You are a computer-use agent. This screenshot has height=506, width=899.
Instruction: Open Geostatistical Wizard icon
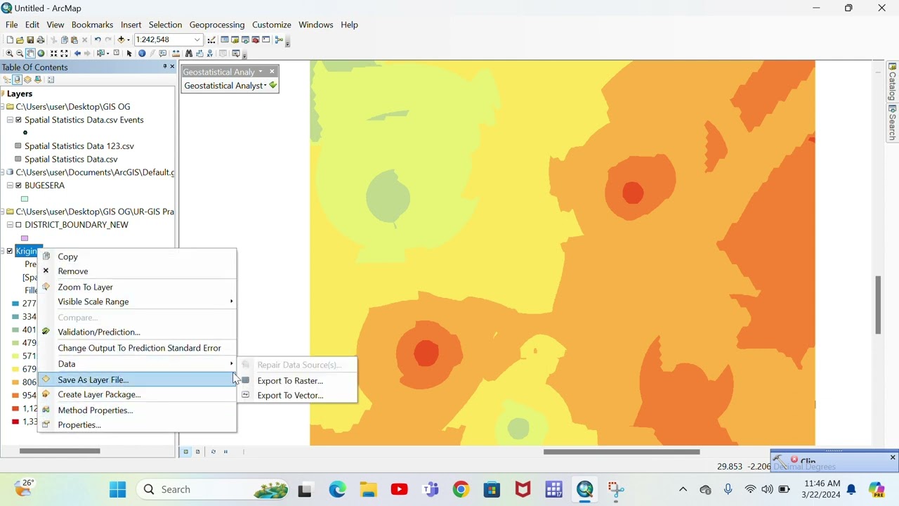coord(273,85)
